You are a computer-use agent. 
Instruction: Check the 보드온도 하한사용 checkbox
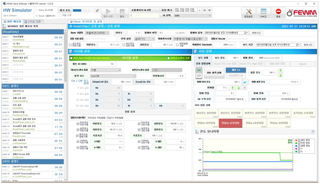(x=71, y=45)
